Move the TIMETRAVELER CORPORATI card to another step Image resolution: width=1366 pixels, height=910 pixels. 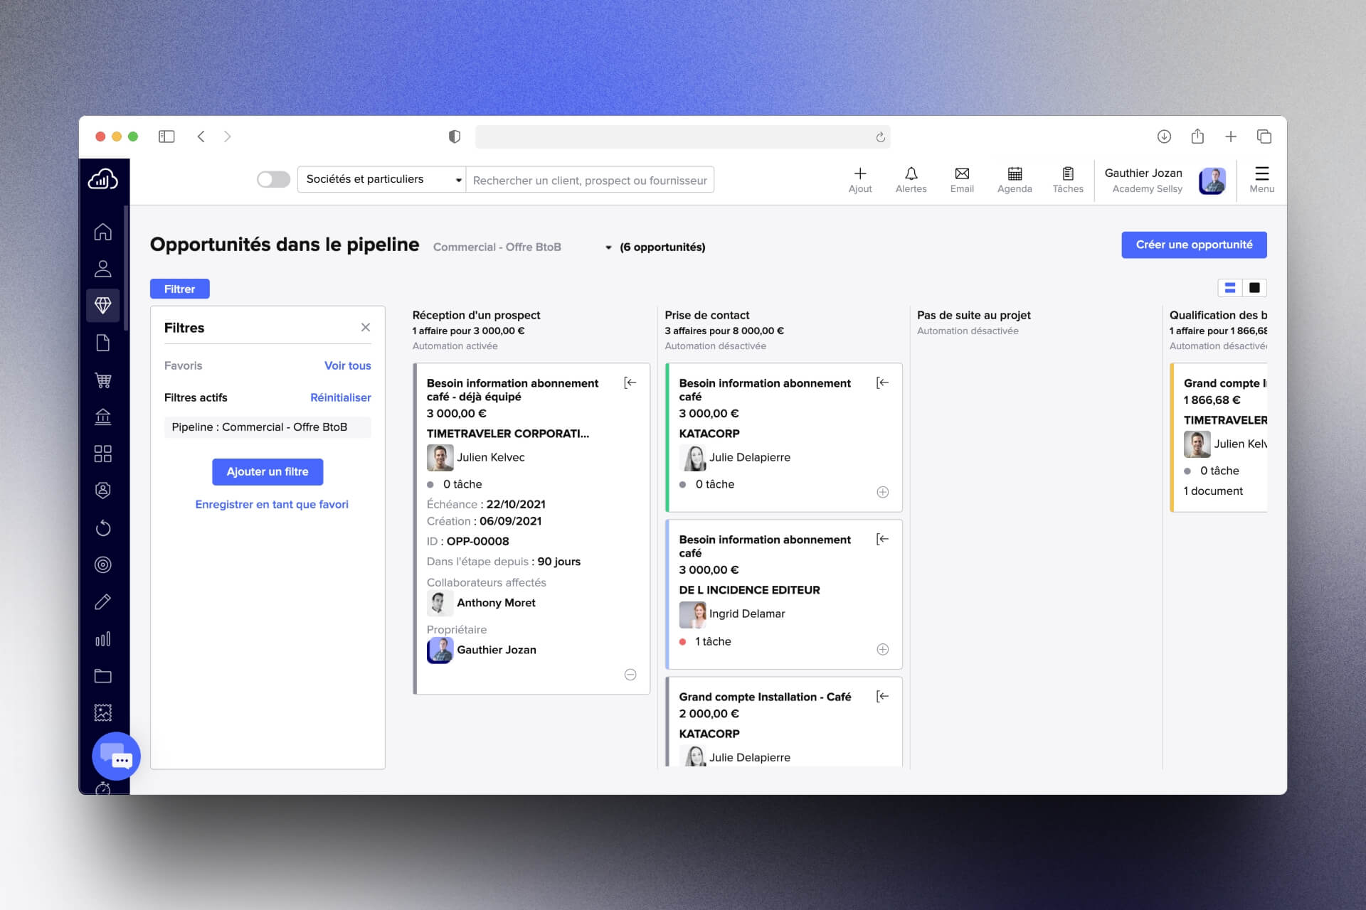click(x=630, y=382)
